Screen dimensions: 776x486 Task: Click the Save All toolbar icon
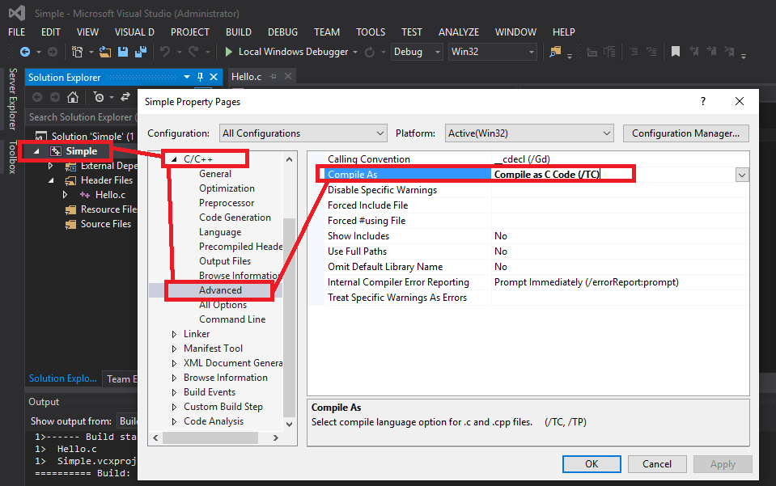point(141,52)
